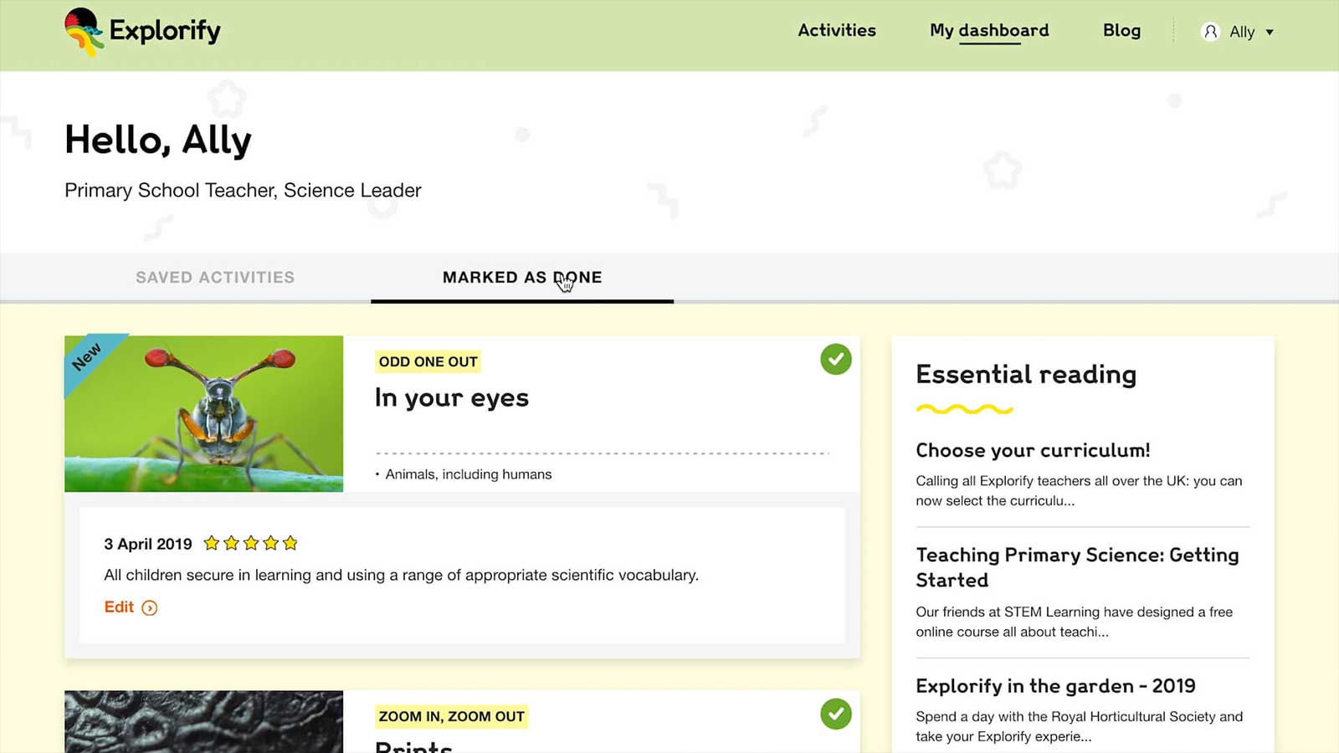
Task: Toggle done checkmark on In your eyes
Action: (x=835, y=359)
